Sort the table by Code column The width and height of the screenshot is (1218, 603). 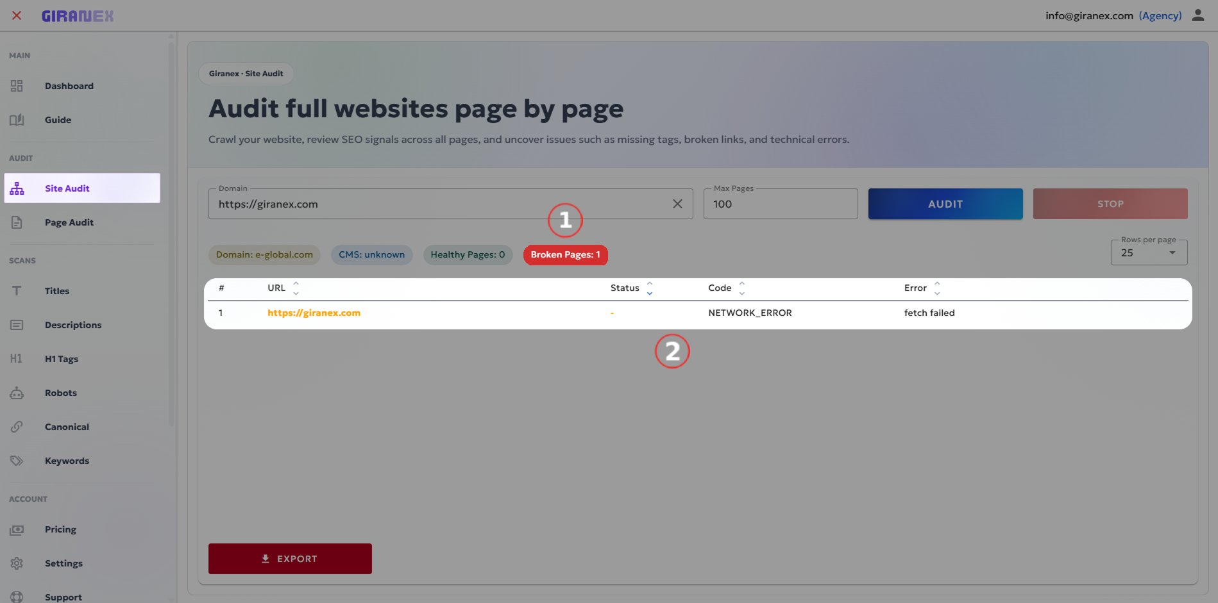pos(742,288)
